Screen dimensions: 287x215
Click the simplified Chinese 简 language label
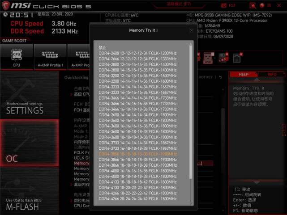pyautogui.click(x=269, y=5)
